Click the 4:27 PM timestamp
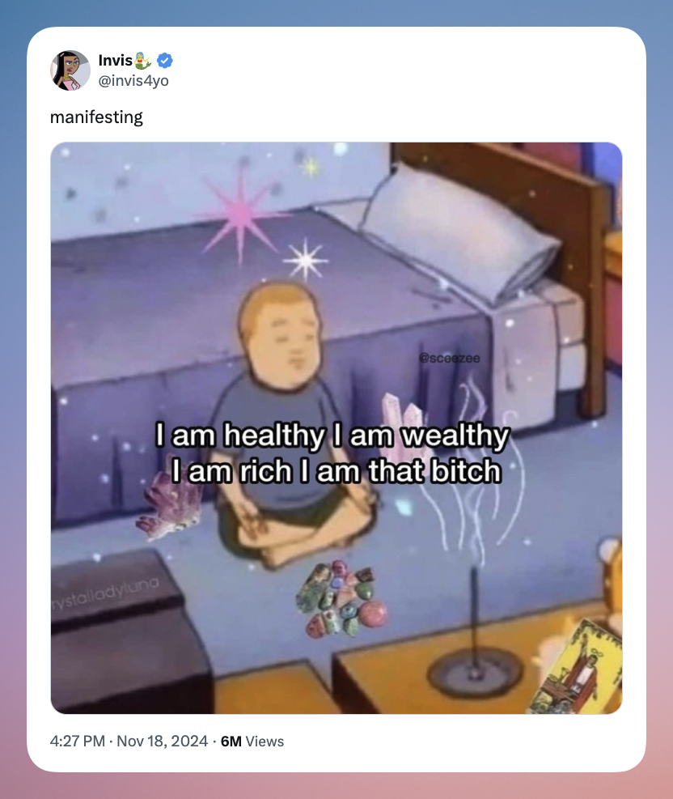The height and width of the screenshot is (799, 673). pos(78,741)
